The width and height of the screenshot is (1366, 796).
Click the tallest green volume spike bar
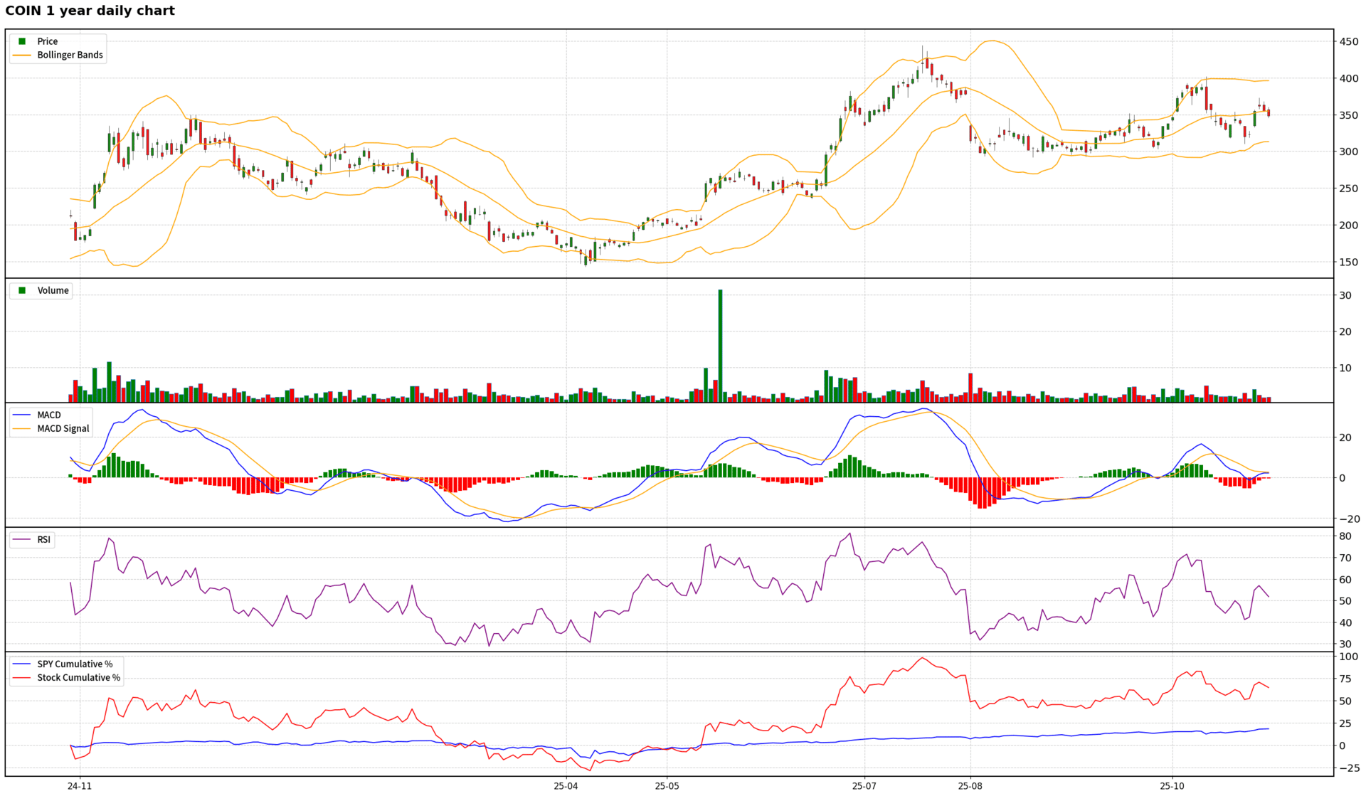click(720, 345)
